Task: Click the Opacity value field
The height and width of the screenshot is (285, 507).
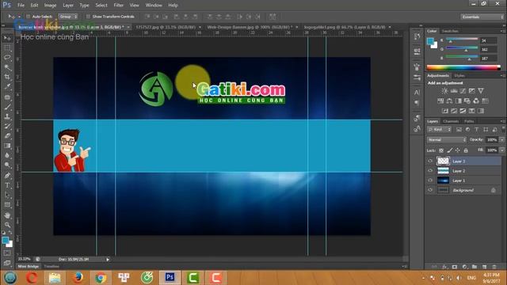Action: [492, 139]
